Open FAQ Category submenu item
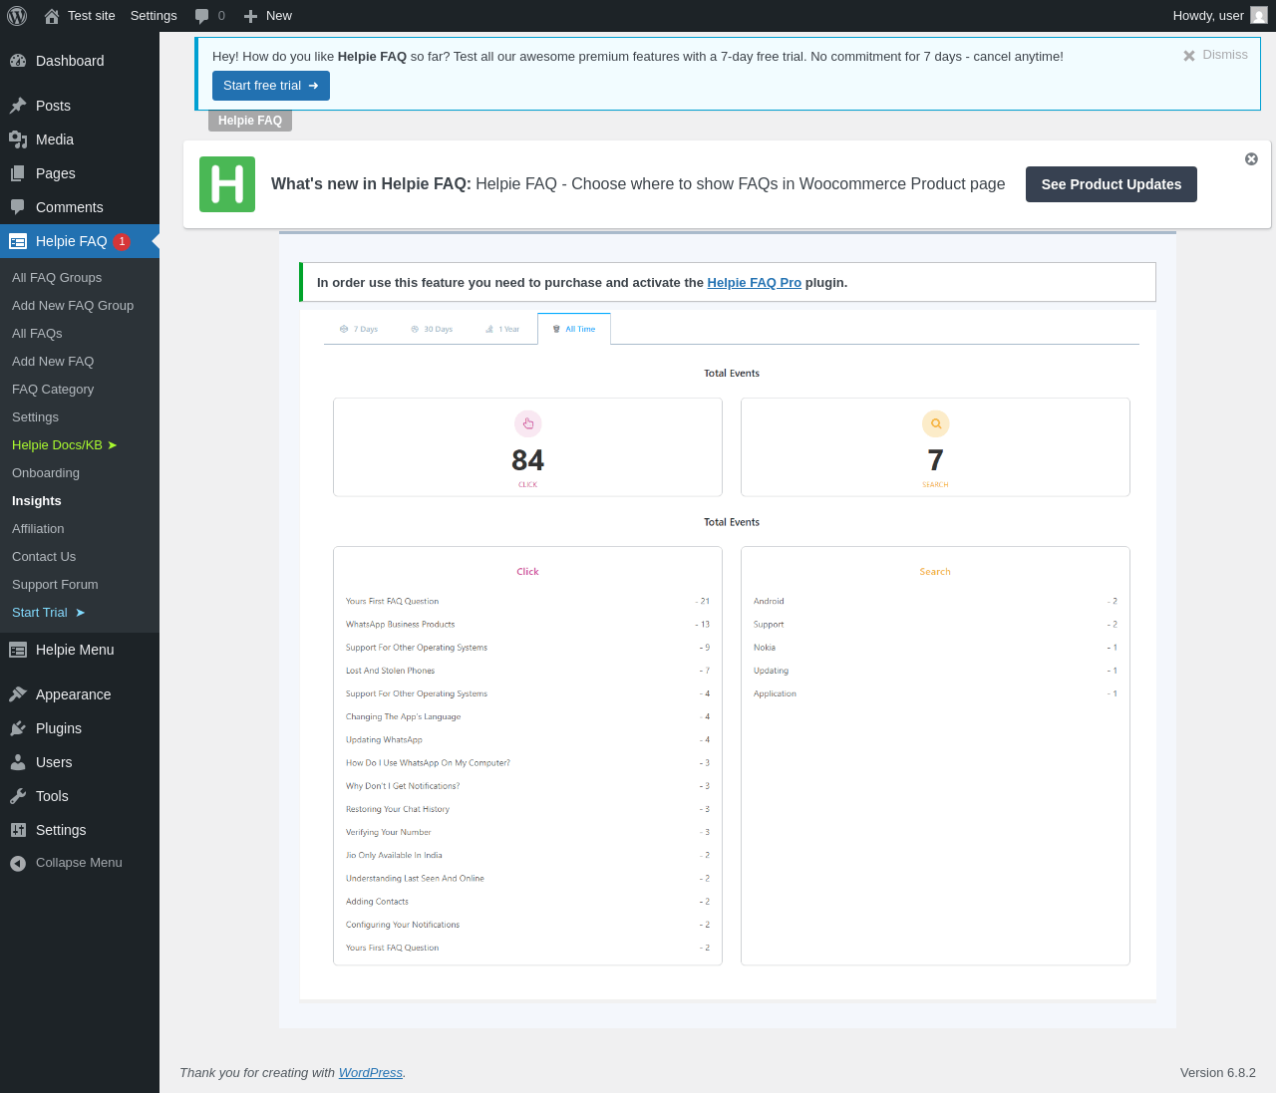This screenshot has width=1276, height=1093. tap(53, 390)
